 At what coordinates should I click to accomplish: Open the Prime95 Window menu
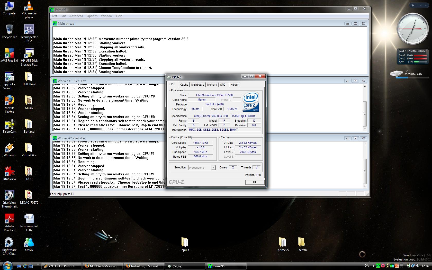(107, 16)
